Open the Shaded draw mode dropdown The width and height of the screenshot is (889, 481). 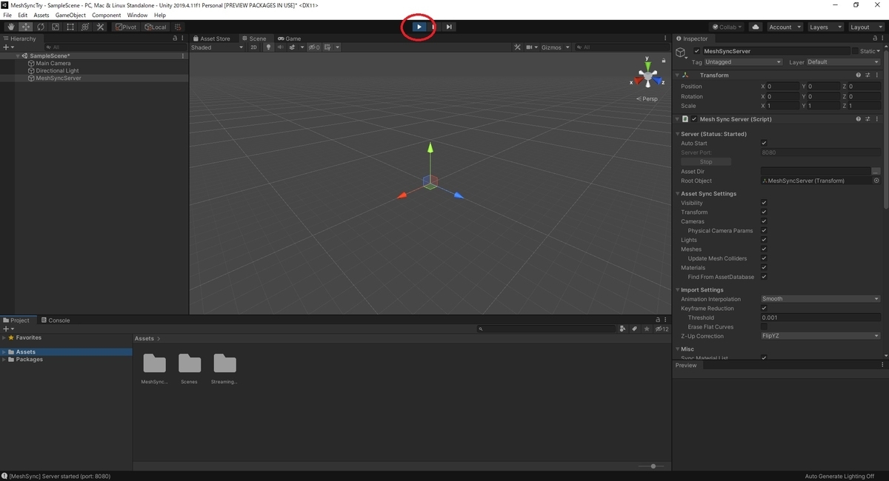217,47
